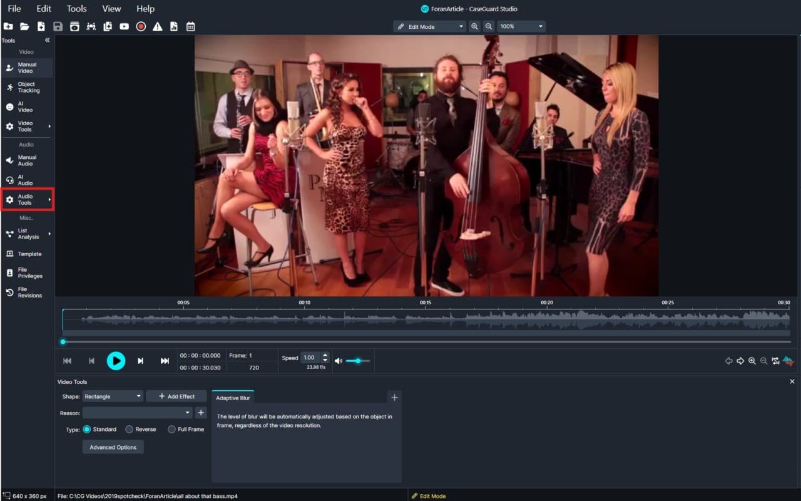Click the timeline right arrow icon
Image resolution: width=801 pixels, height=501 pixels.
tap(740, 361)
